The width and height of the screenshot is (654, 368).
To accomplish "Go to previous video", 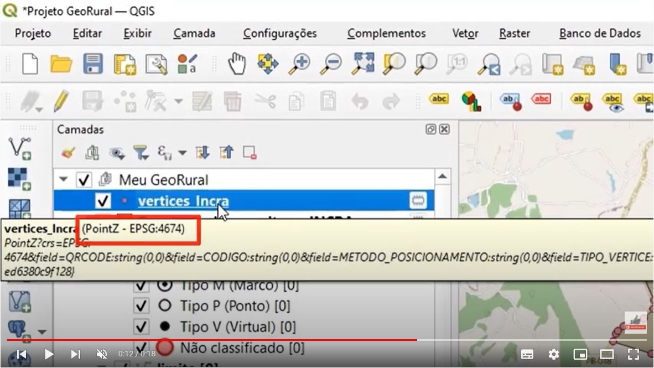I will (x=22, y=354).
